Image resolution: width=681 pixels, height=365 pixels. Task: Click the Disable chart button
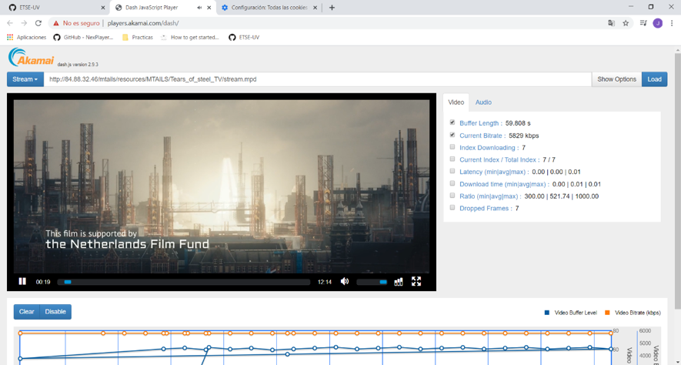pyautogui.click(x=55, y=312)
